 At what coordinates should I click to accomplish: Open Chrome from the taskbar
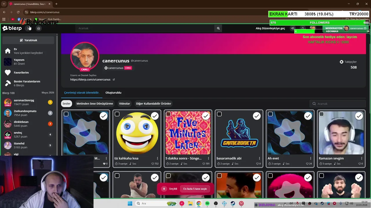[199, 203]
